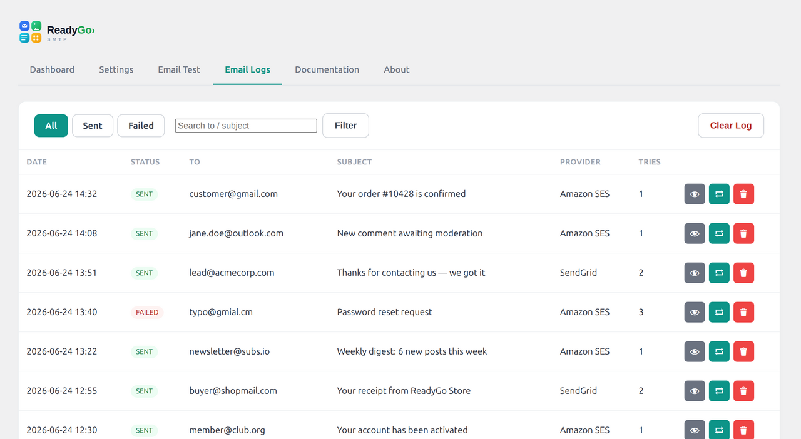View the Weekly digest email details
The width and height of the screenshot is (801, 439).
click(695, 351)
